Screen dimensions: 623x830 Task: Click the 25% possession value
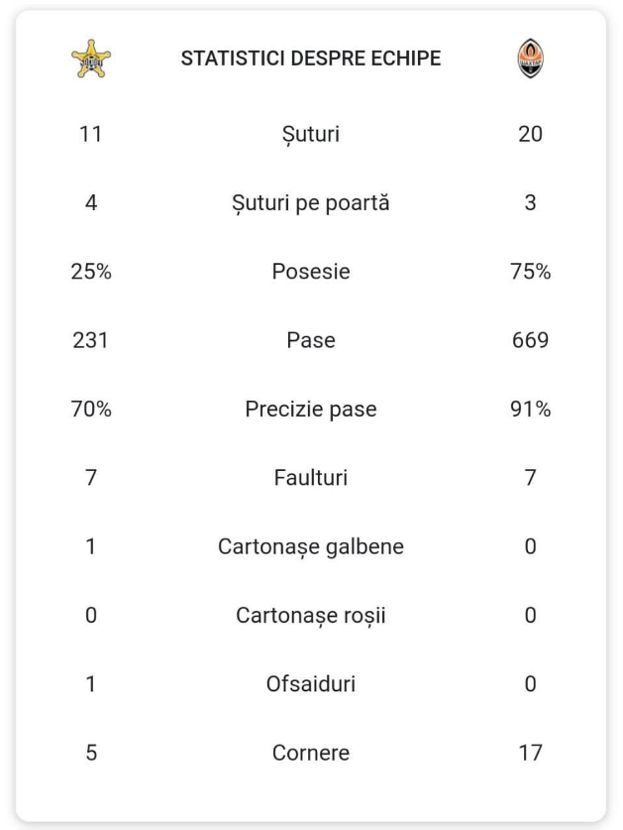click(x=91, y=273)
